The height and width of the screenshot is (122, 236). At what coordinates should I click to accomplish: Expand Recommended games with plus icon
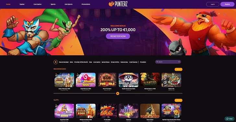coord(118,93)
